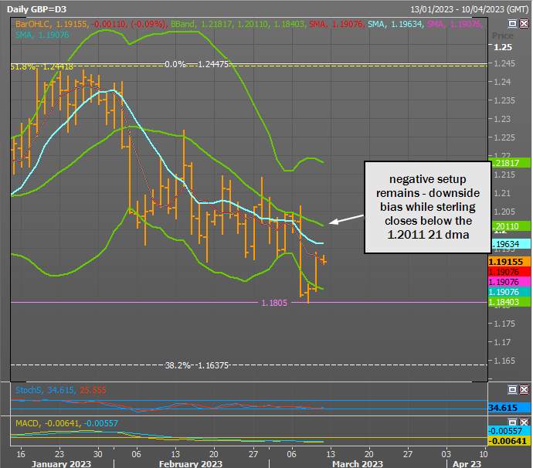Select the cyan 1.19634 SMA price tag
Viewport: 533px width, 468px height.
(509, 244)
